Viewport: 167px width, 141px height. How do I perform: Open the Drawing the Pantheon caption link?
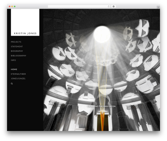tap(102, 106)
